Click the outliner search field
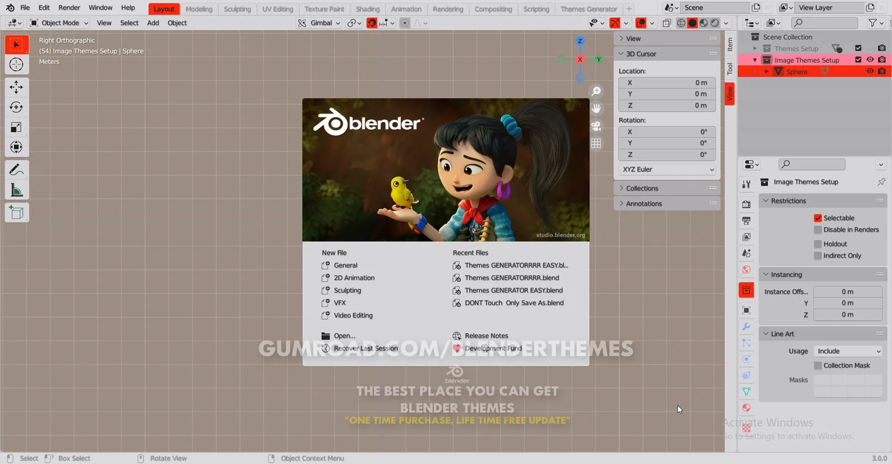 [x=825, y=23]
